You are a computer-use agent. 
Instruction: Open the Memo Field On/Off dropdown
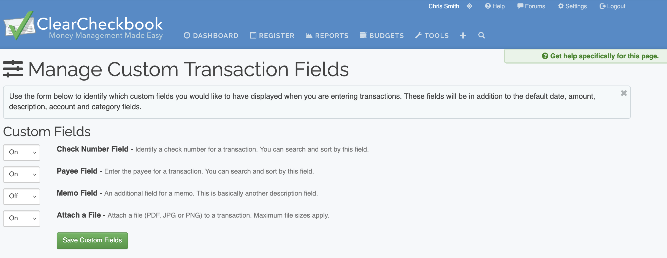(22, 196)
